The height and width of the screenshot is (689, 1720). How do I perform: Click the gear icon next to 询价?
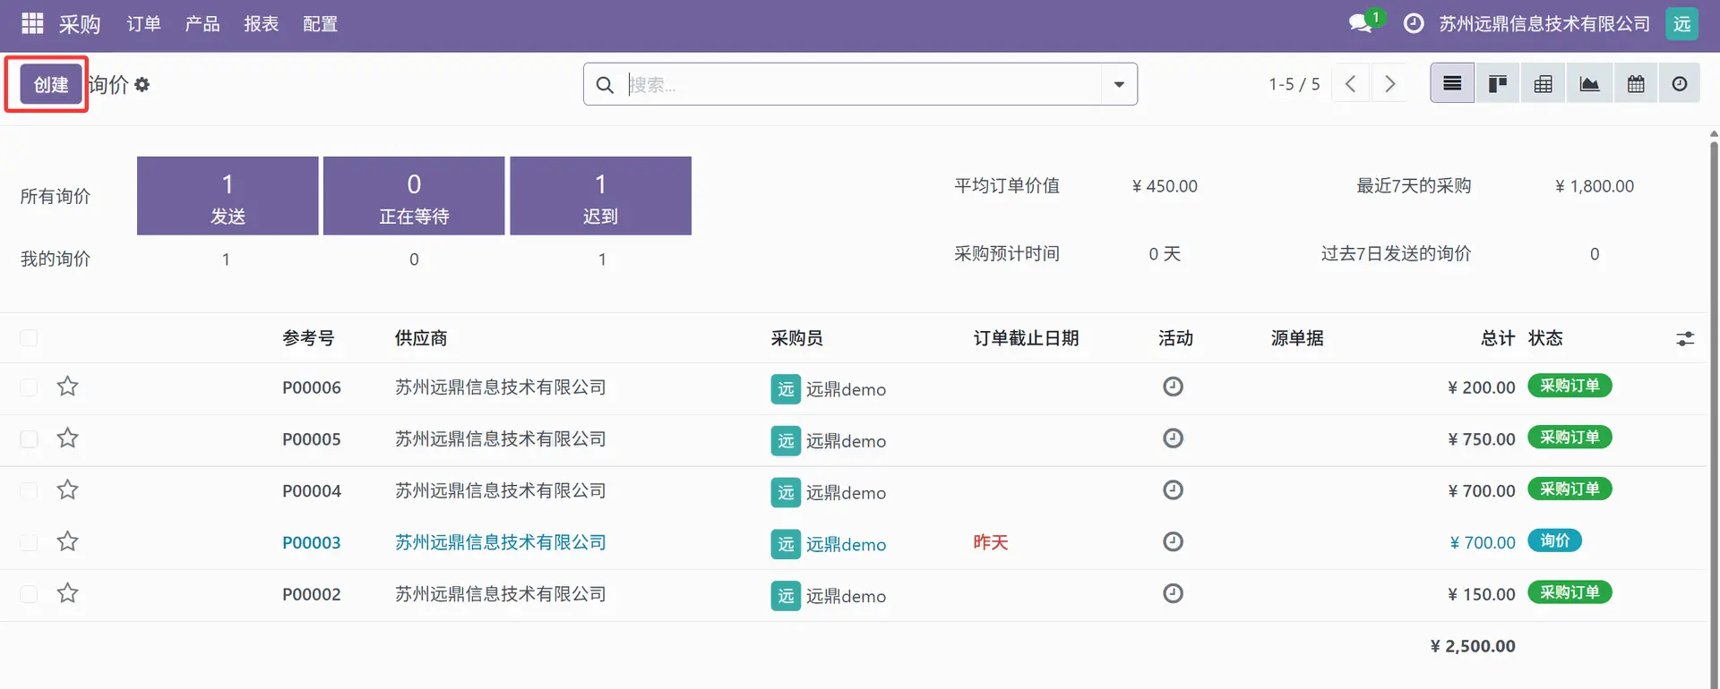tap(142, 85)
